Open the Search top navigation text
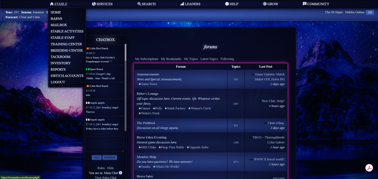The height and width of the screenshot is (179, 378). pyautogui.click(x=149, y=4)
